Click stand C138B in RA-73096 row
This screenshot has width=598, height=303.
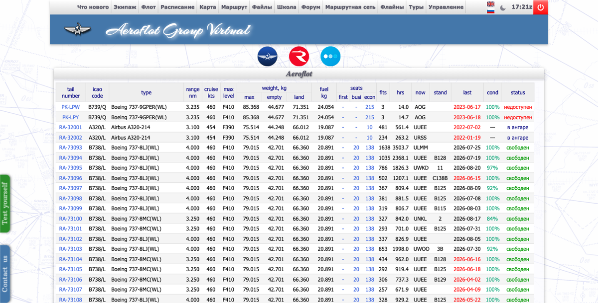(x=440, y=178)
